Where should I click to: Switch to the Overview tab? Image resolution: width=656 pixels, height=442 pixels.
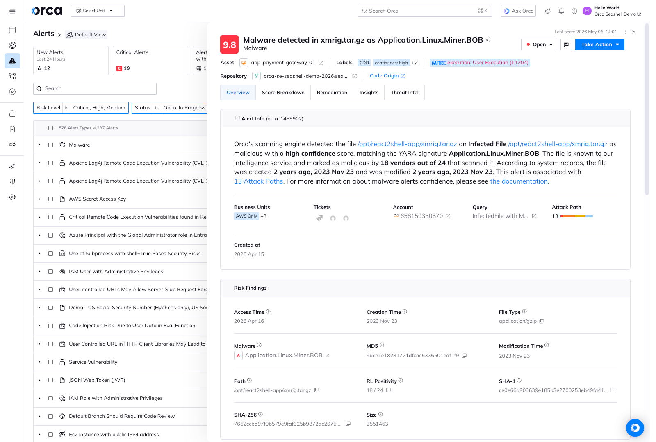pyautogui.click(x=238, y=93)
